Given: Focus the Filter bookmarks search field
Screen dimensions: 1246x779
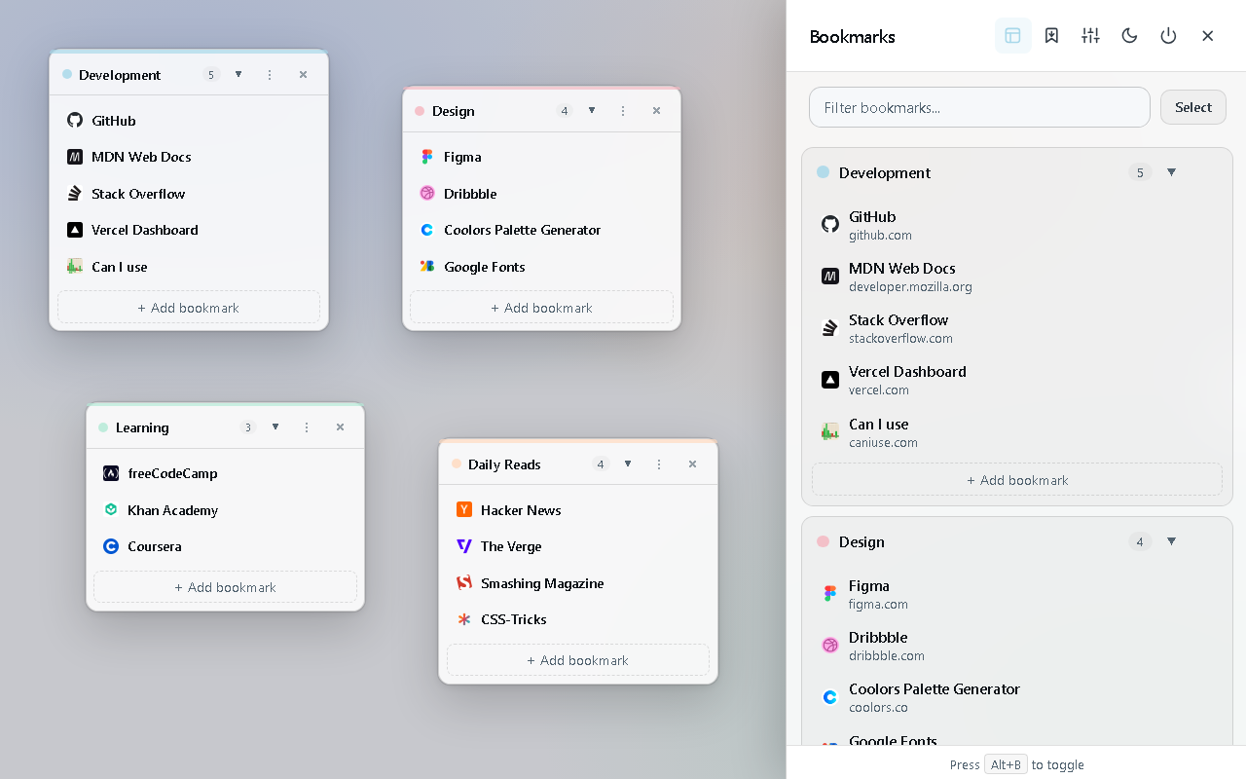Looking at the screenshot, I should tap(979, 107).
